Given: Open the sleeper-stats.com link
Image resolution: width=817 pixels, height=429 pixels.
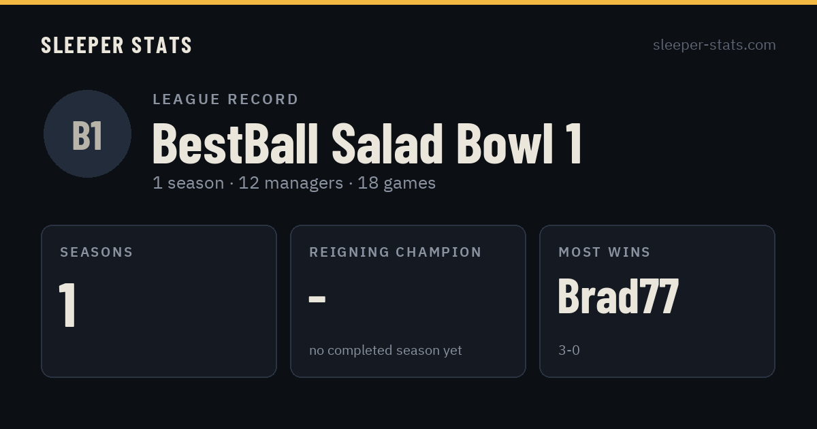Looking at the screenshot, I should coord(714,45).
